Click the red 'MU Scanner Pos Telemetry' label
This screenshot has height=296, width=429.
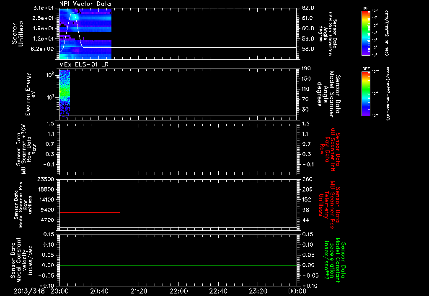pyautogui.click(x=329, y=205)
